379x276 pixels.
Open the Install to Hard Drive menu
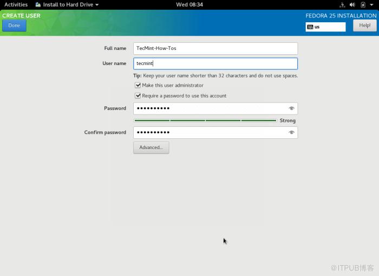coord(67,4)
